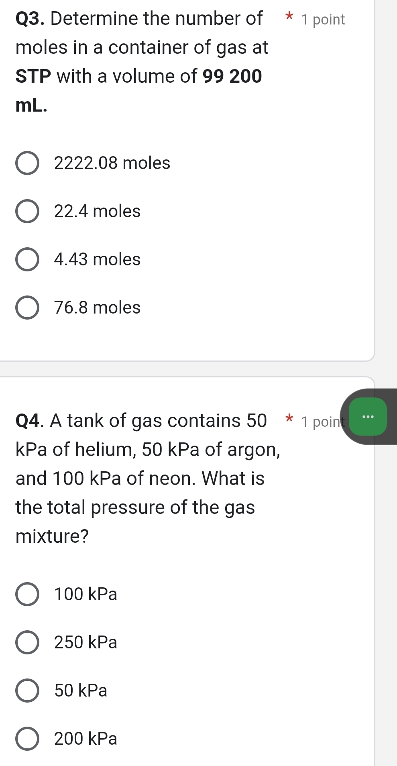
Task: Select the 200 kPa radio button
Action: [27, 739]
